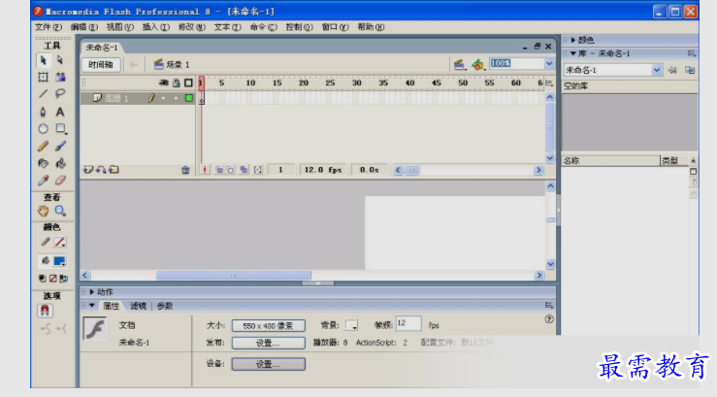Screen dimensions: 717x397
Task: Toggle onion skin in timeline
Action: click(219, 170)
